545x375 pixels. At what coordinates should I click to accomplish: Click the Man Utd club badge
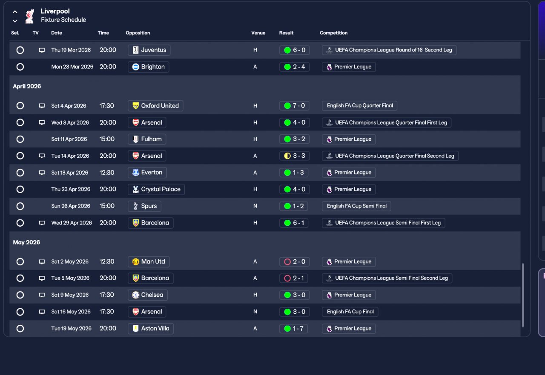(x=135, y=261)
